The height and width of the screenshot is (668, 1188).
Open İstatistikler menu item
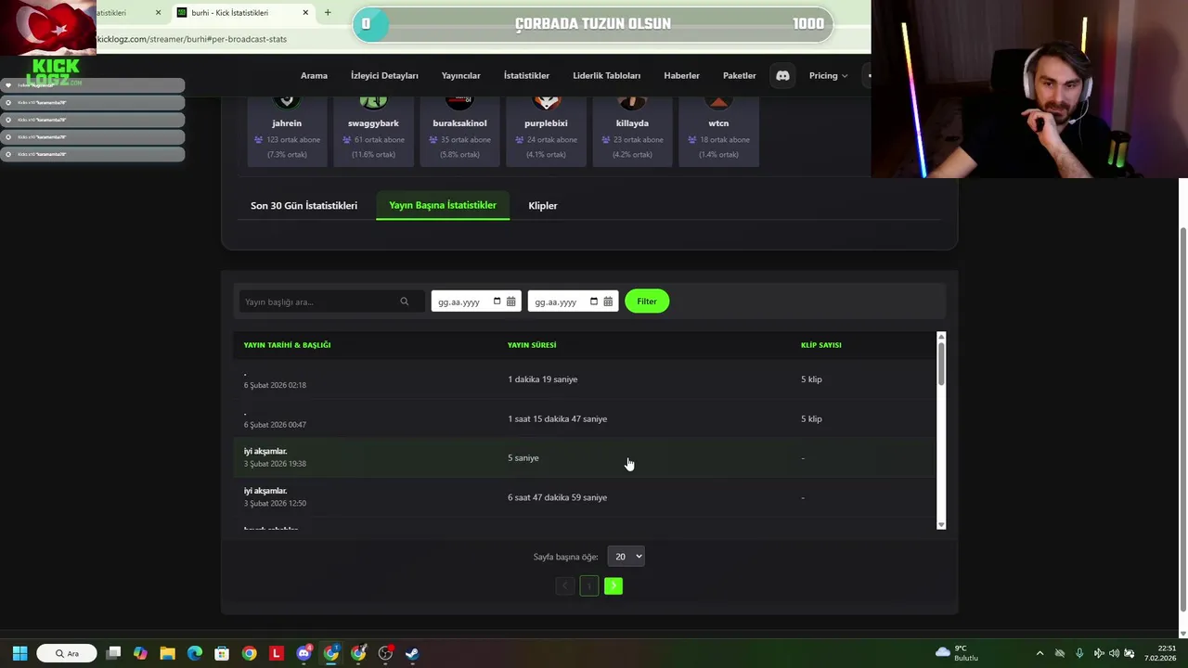[526, 75]
